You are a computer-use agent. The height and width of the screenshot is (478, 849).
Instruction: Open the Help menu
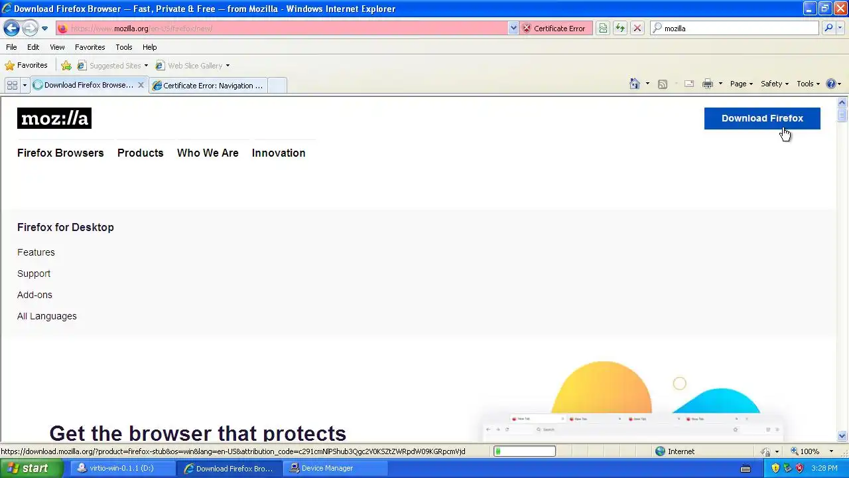[x=149, y=47]
